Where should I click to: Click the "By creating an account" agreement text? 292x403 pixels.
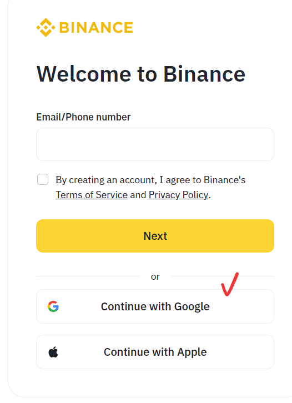(106, 180)
